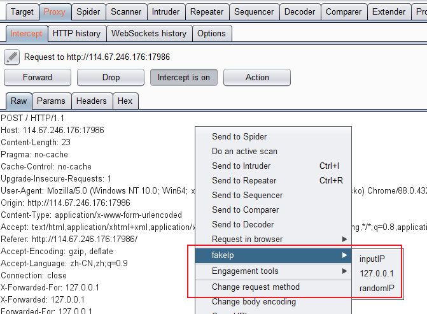
Task: Open the WebSockets history tab
Action: point(149,33)
